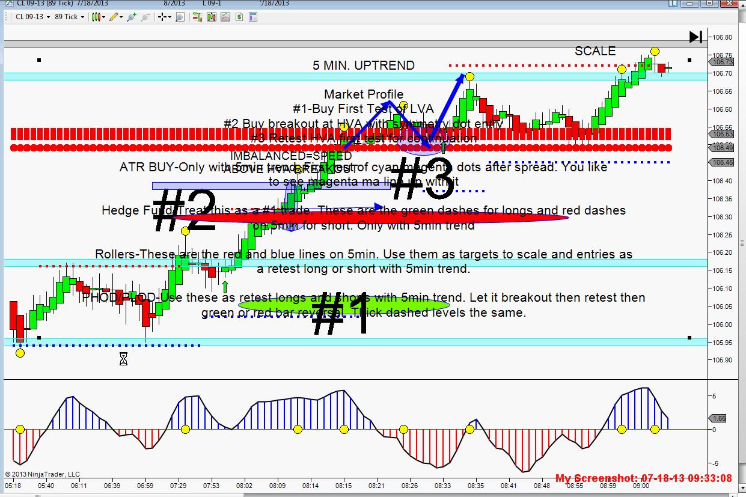746x497 pixels.
Task: Open the indicators icon in toolbar
Action: (x=211, y=17)
